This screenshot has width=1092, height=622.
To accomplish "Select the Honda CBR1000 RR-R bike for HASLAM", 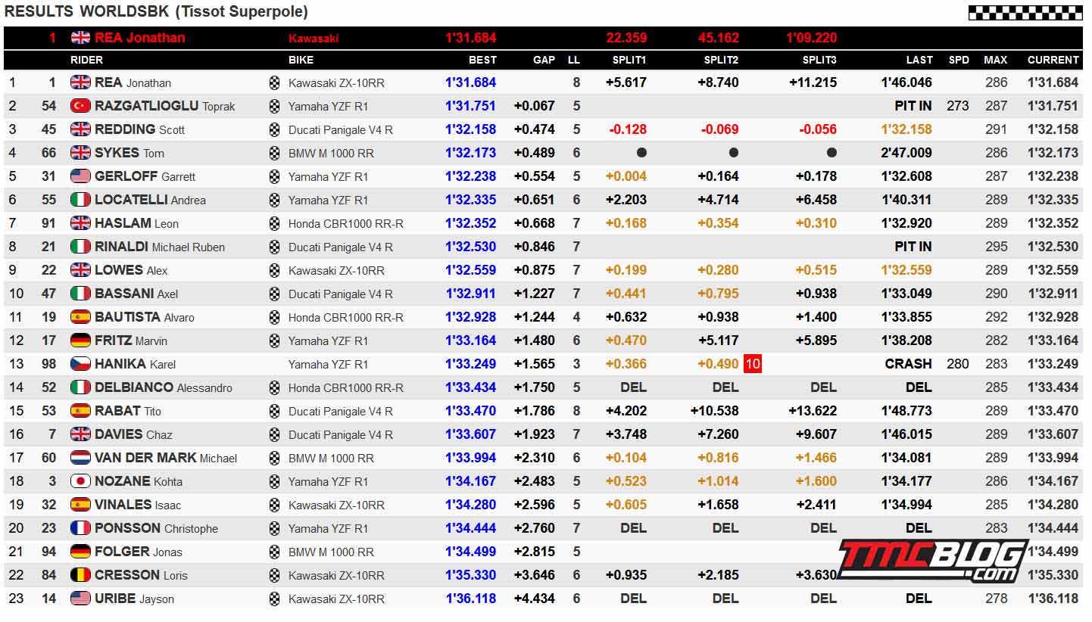I will point(346,223).
